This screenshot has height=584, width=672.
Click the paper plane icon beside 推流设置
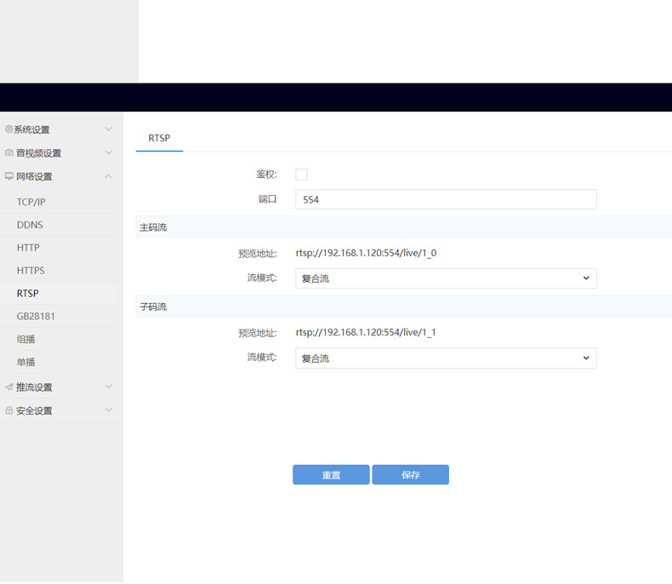click(x=9, y=386)
